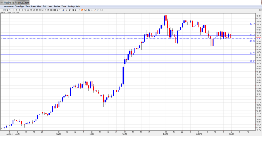Switch time scale to 15 minutes
The image size is (262, 147).
pyautogui.click(x=25, y=10)
